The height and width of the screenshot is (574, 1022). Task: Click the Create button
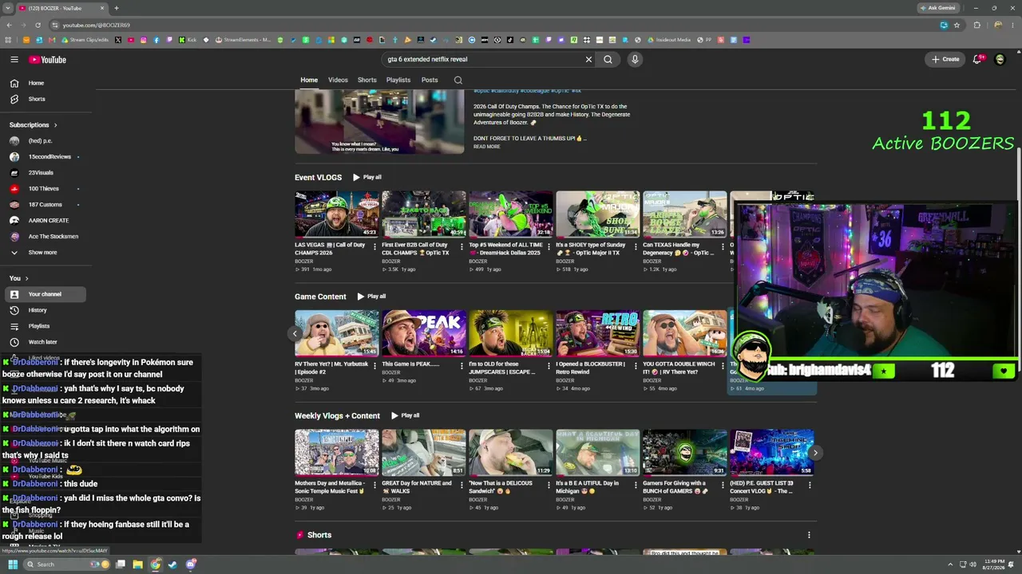pos(945,59)
